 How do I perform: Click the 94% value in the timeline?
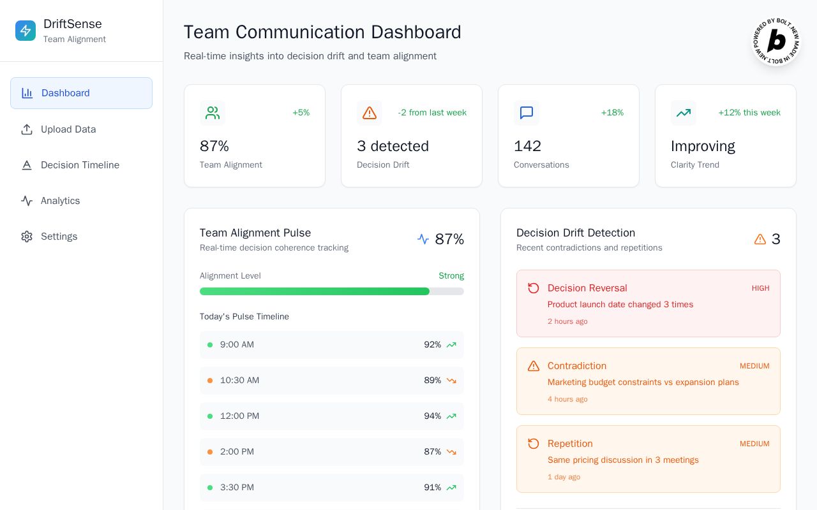[433, 416]
